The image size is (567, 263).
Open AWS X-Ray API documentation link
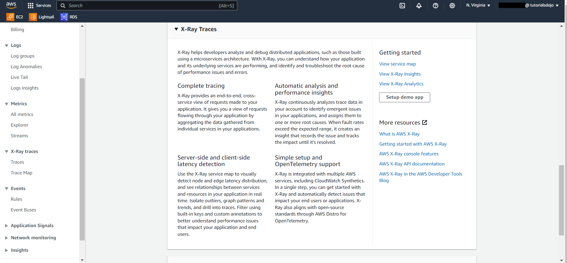412,164
